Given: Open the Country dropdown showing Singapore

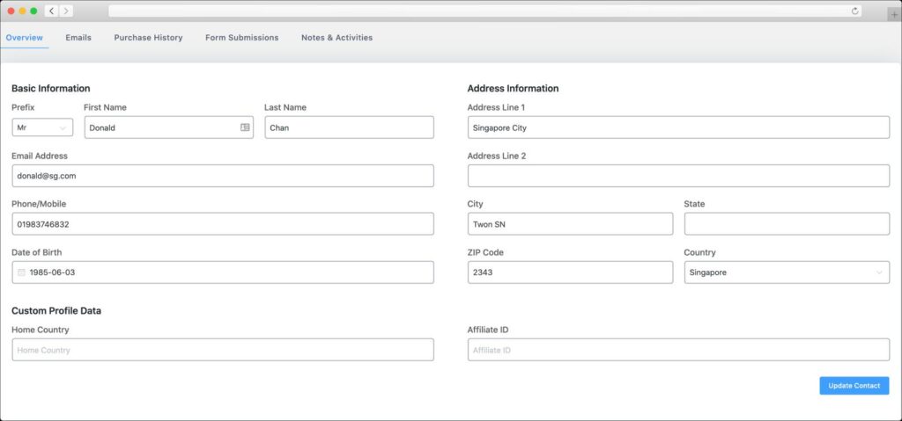Looking at the screenshot, I should click(787, 272).
